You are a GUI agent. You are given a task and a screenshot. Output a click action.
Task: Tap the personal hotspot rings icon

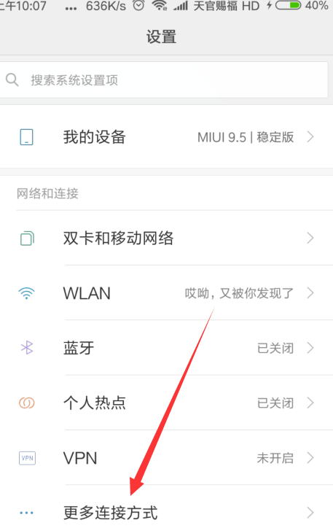coord(26,403)
